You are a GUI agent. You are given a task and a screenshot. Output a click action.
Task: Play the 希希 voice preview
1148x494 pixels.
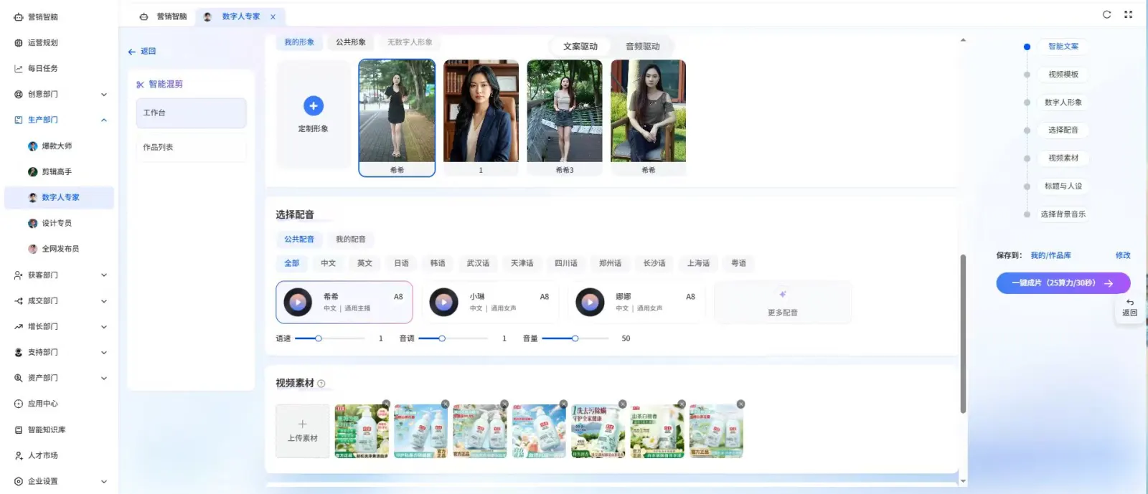point(298,303)
